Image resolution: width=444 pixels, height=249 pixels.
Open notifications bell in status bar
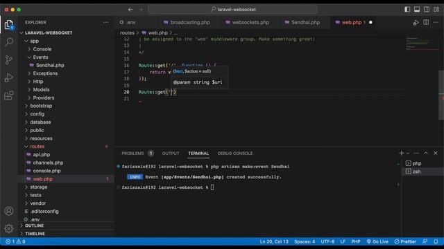pyautogui.click(x=436, y=241)
